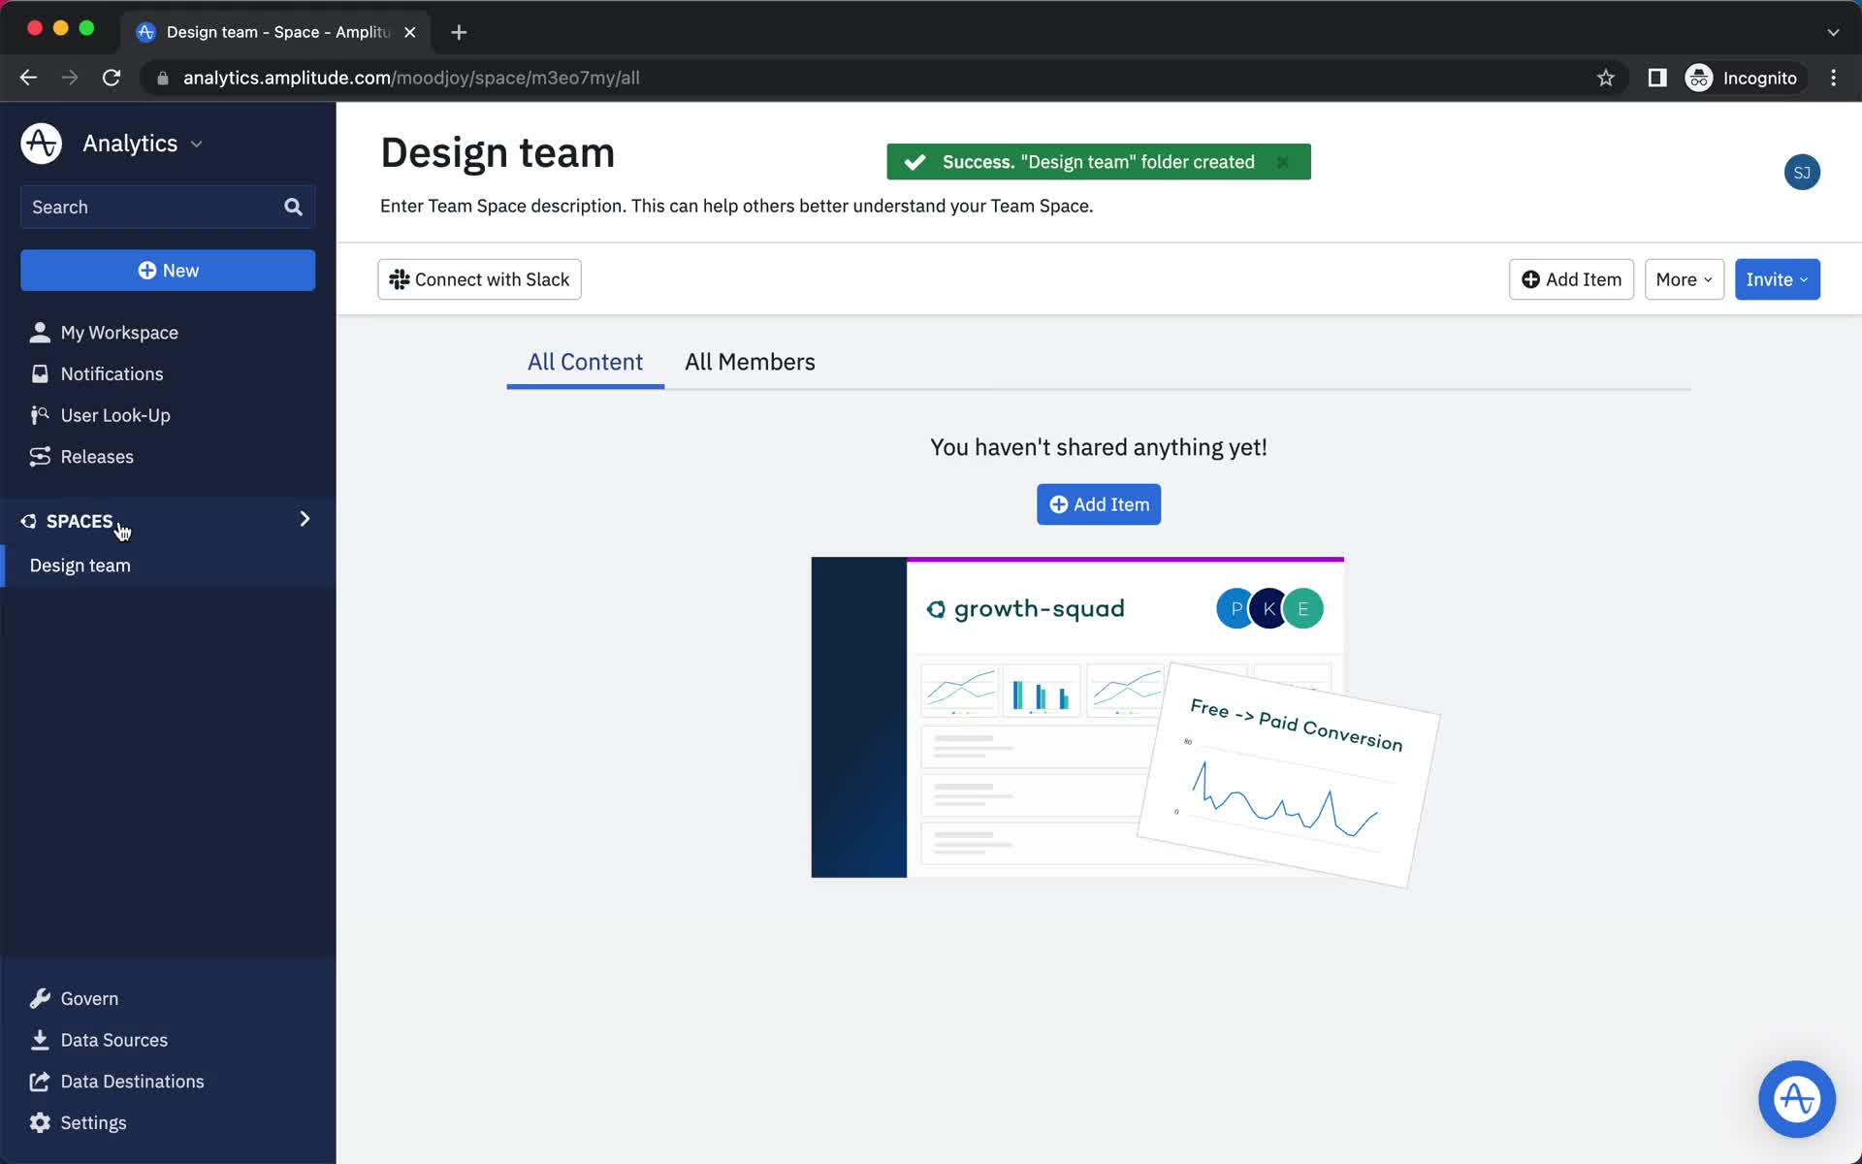Click the My Workspace person icon
This screenshot has width=1862, height=1164.
(x=39, y=331)
